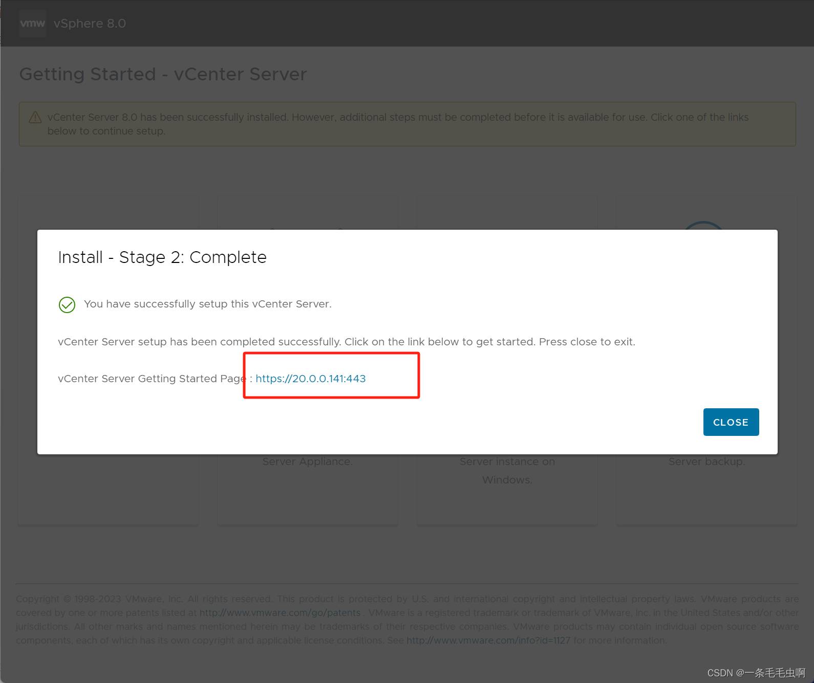Click the 'setup has been completed successfully' paragraph
Image resolution: width=814 pixels, height=683 pixels.
tap(346, 342)
